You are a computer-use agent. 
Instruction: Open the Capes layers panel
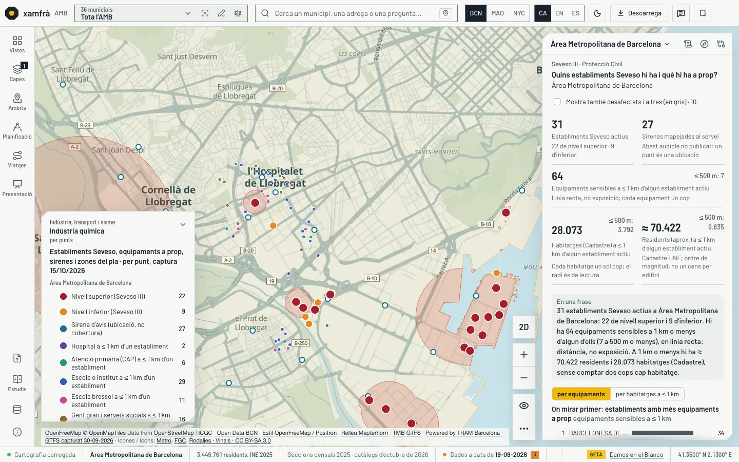click(17, 73)
